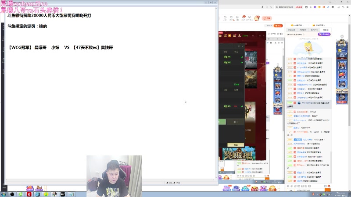This screenshot has width=351, height=197.
Task: Focus the Douyu chat message input field
Action: click(310, 190)
